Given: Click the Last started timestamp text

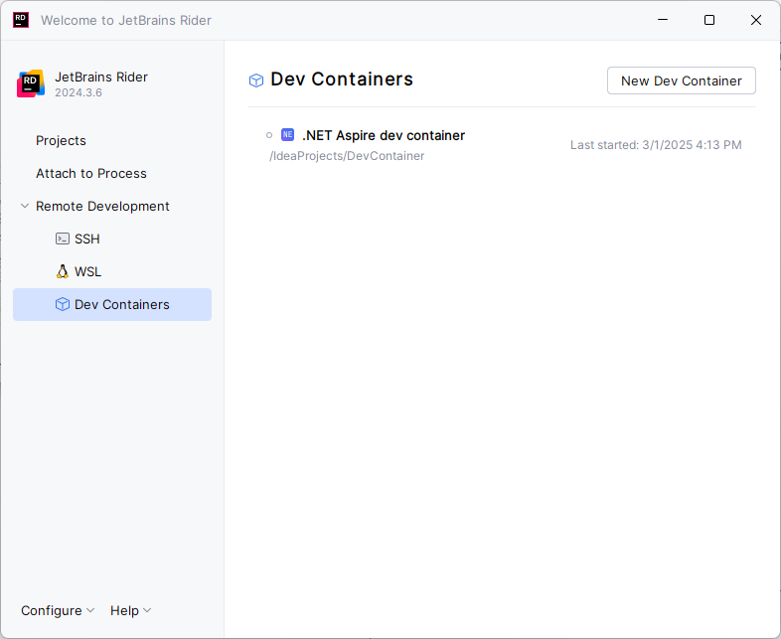Looking at the screenshot, I should 656,145.
